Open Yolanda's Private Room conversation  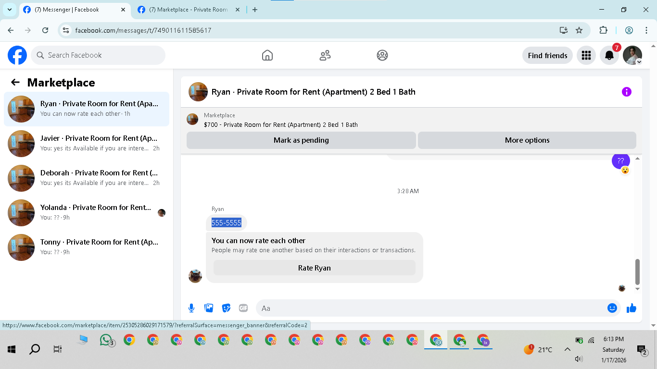pos(87,213)
